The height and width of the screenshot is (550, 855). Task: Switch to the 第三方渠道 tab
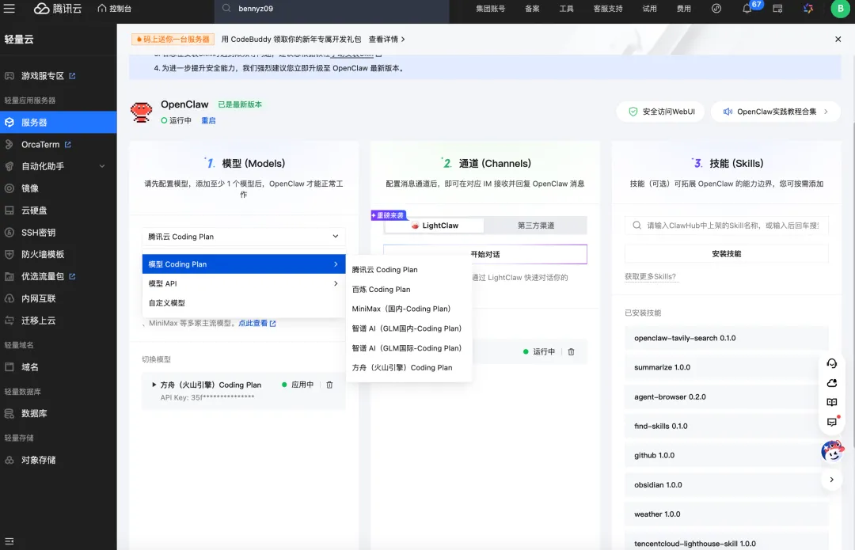(535, 225)
